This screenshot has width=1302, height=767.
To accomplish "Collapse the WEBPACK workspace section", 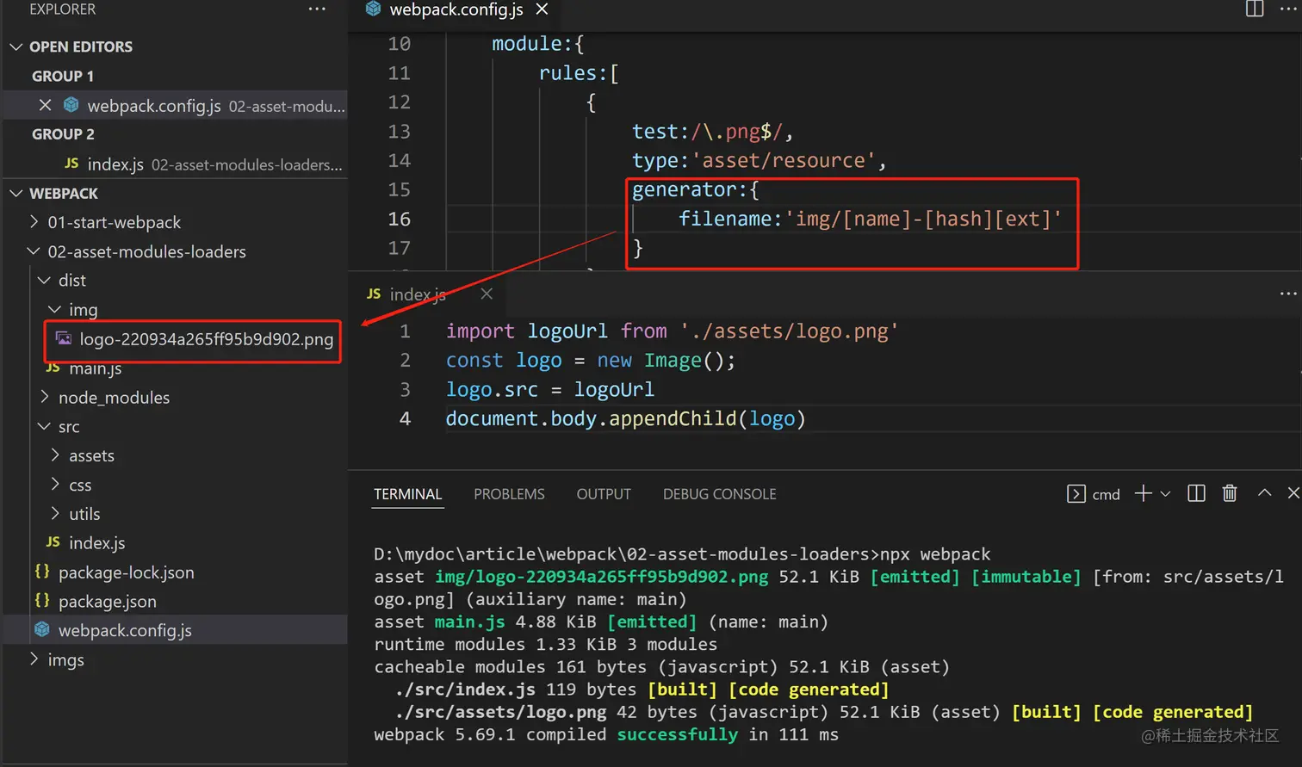I will click(x=16, y=193).
